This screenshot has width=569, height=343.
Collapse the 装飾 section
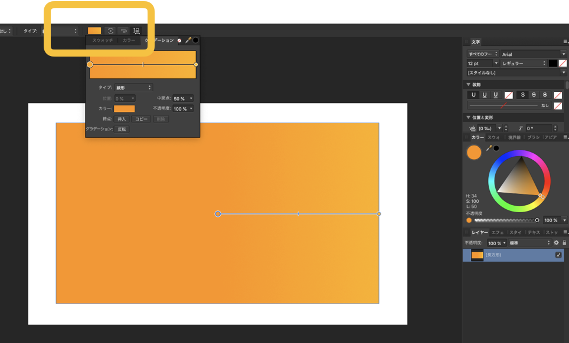[469, 84]
